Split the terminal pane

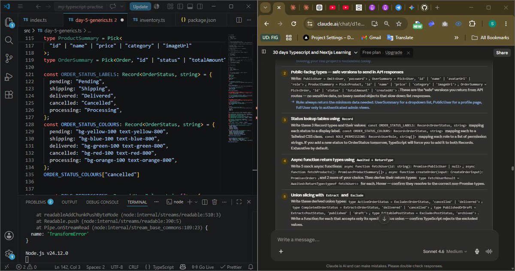(205, 202)
